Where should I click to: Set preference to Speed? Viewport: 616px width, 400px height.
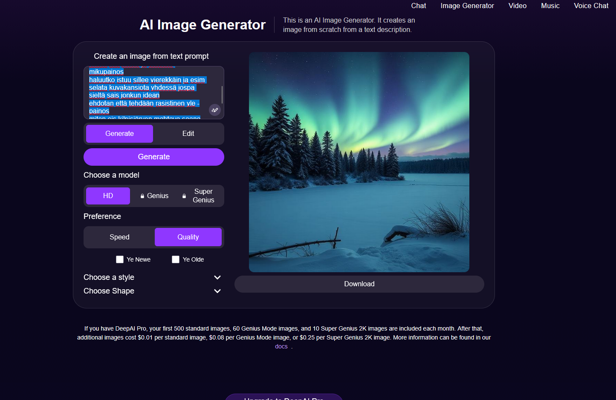click(119, 237)
